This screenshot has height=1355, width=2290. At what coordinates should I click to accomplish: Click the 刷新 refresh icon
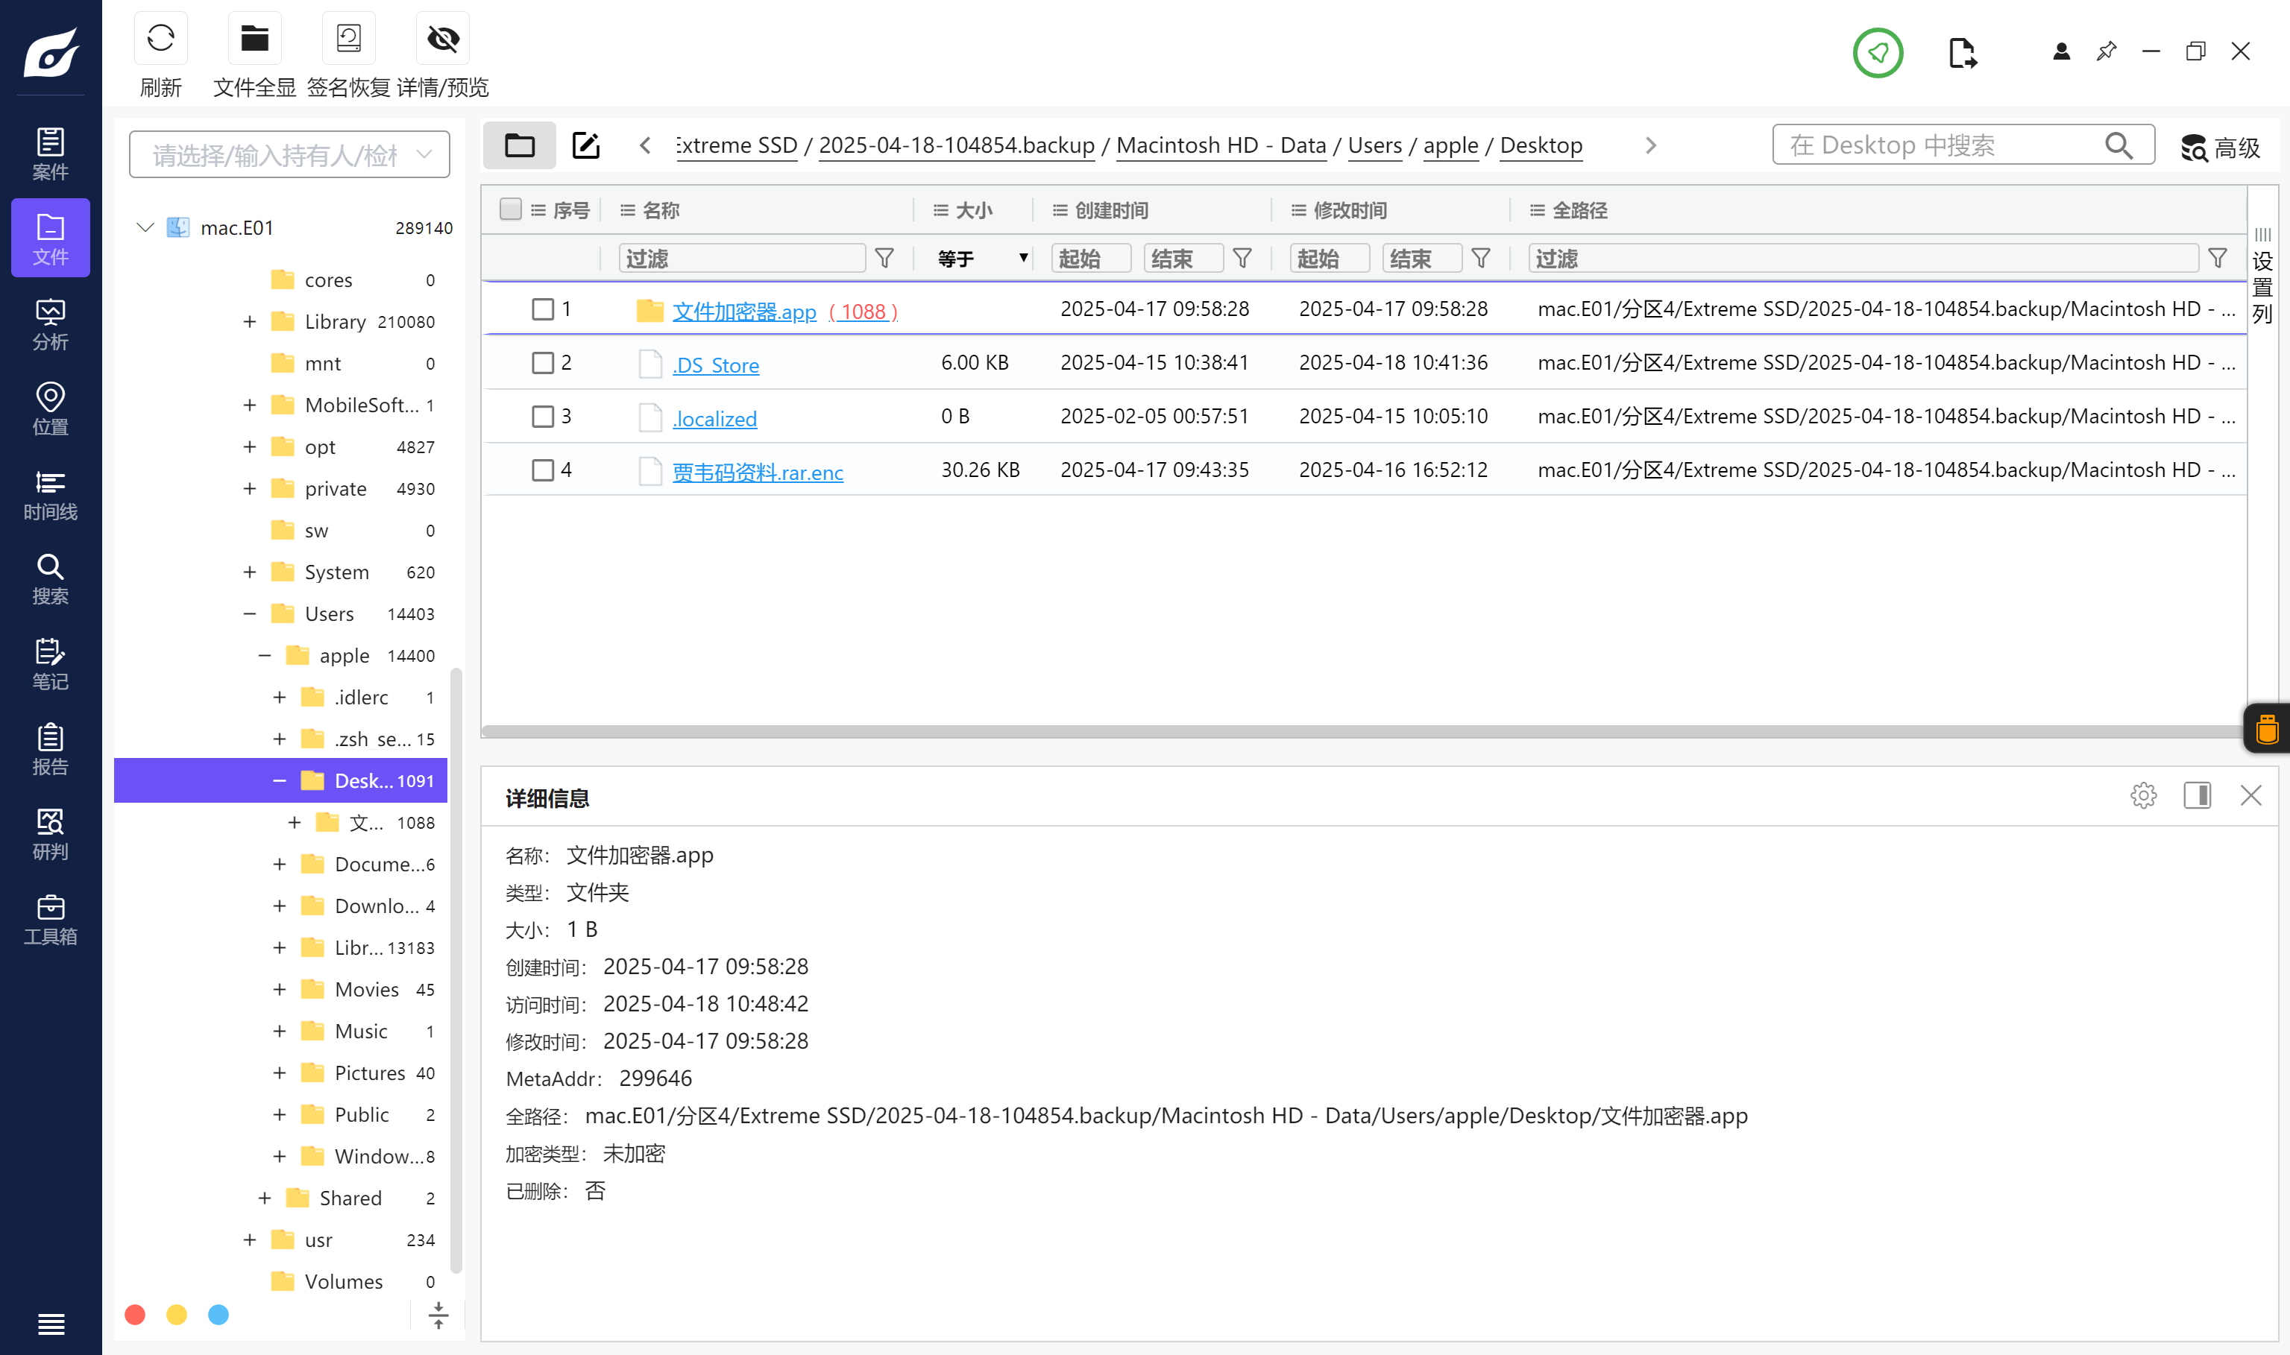pos(161,38)
